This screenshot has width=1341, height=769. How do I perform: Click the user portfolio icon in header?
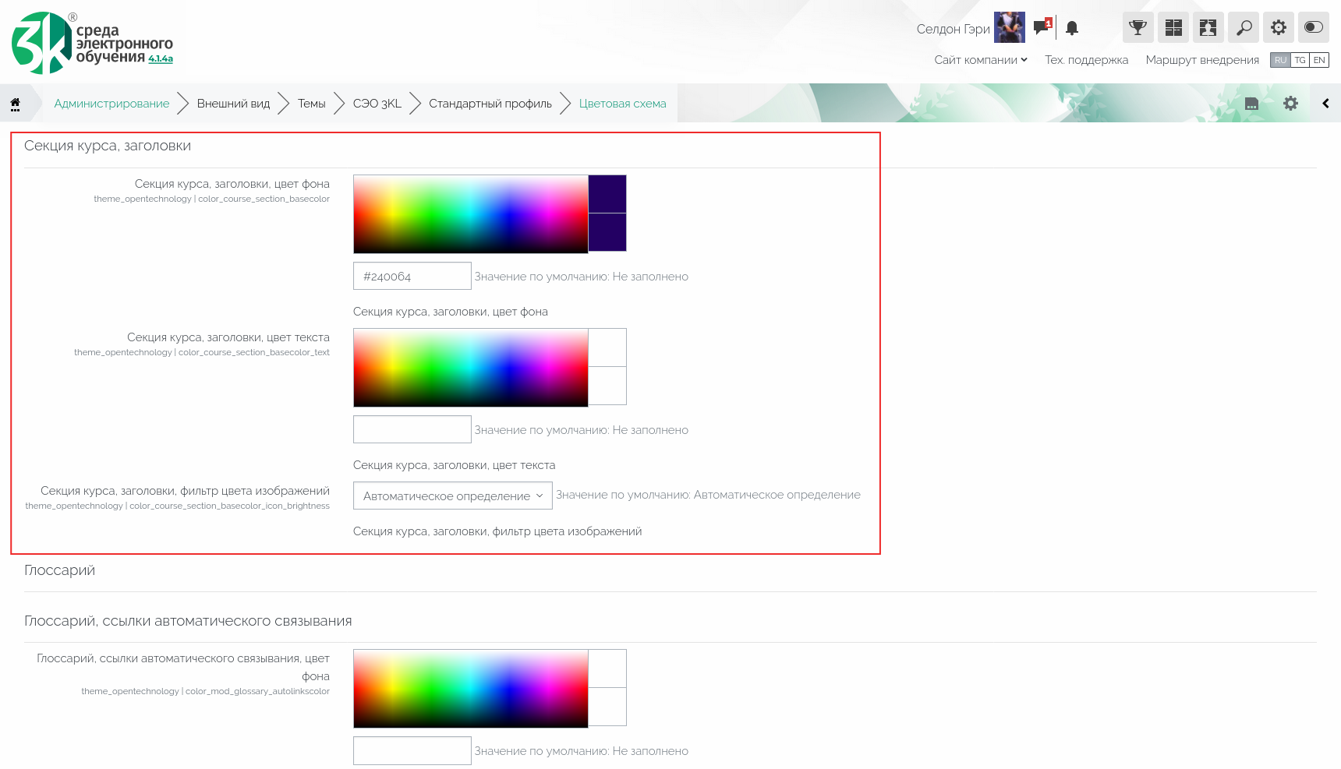1208,28
